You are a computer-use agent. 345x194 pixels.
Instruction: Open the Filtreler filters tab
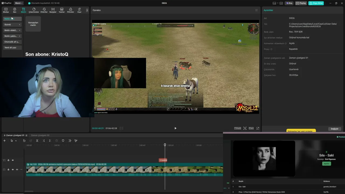[x=70, y=10]
